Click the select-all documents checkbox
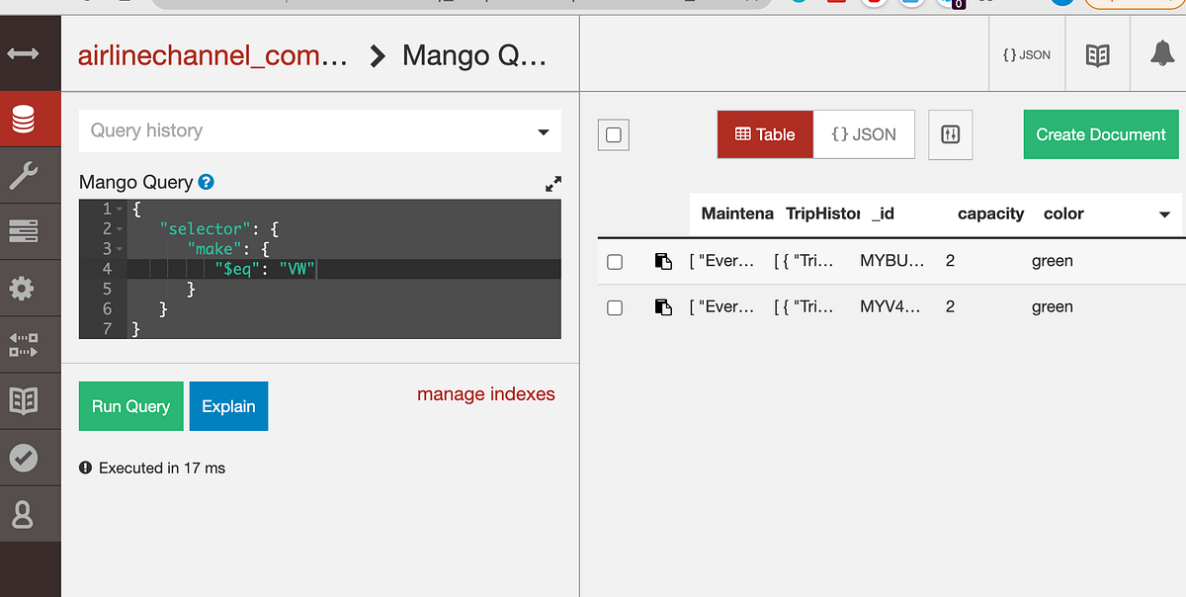This screenshot has width=1186, height=597. tap(613, 134)
